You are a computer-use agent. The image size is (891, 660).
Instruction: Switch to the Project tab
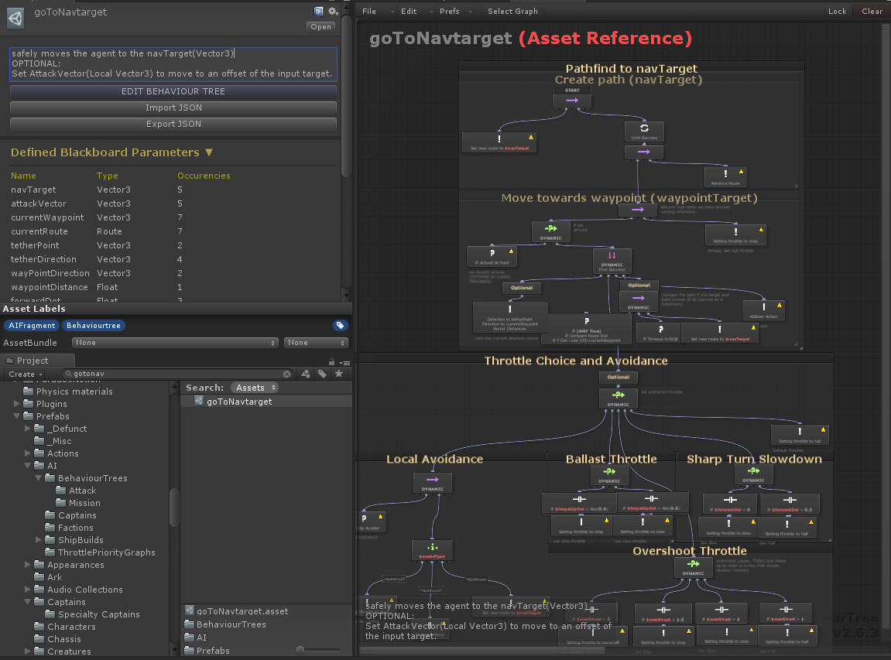[x=37, y=361]
